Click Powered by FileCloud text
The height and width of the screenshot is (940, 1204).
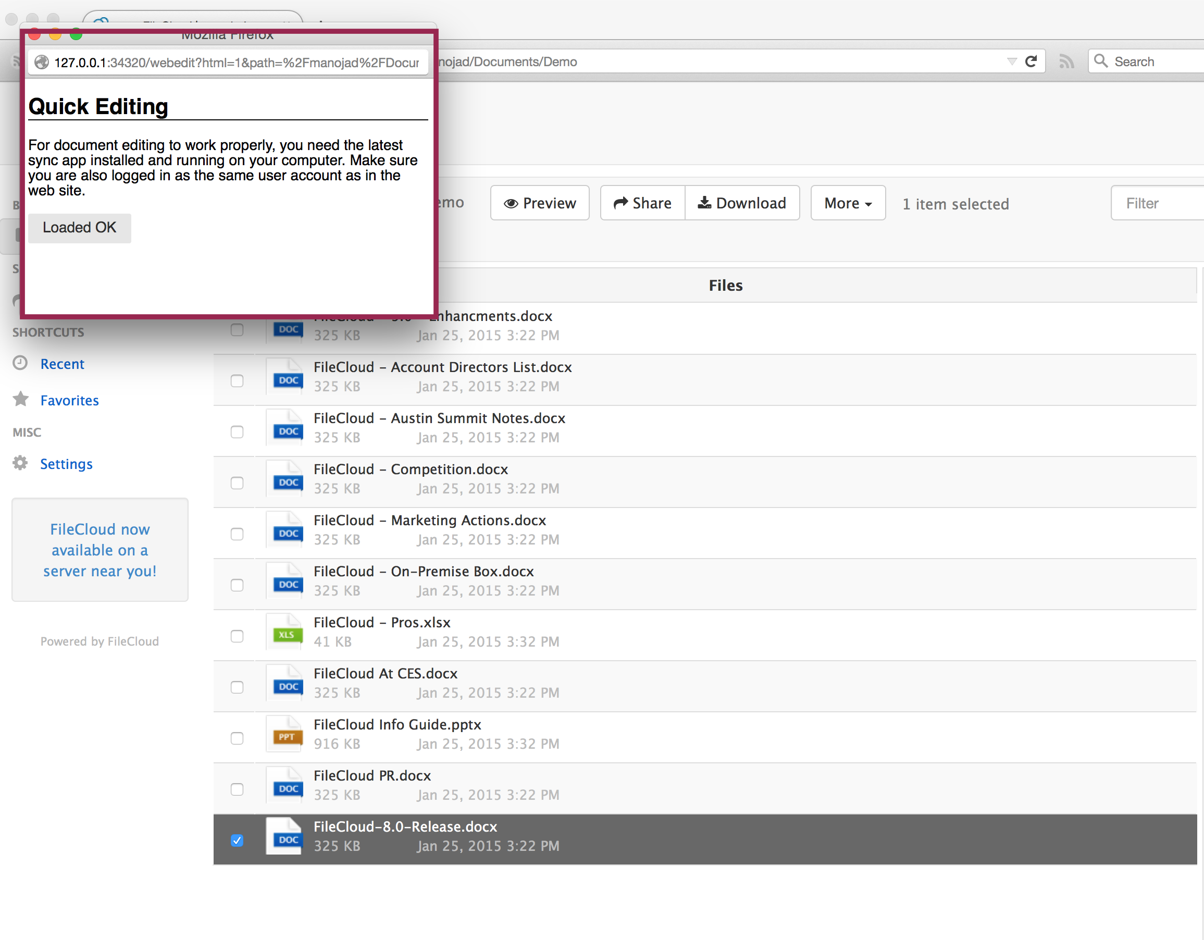tap(100, 641)
